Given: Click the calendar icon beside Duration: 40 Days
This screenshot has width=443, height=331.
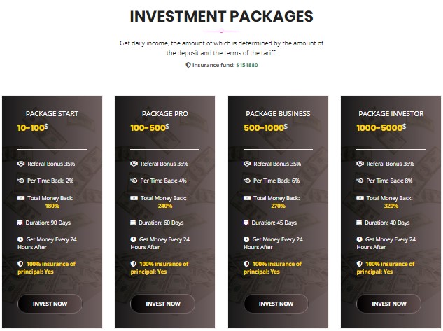Looking at the screenshot, I should [x=359, y=223].
